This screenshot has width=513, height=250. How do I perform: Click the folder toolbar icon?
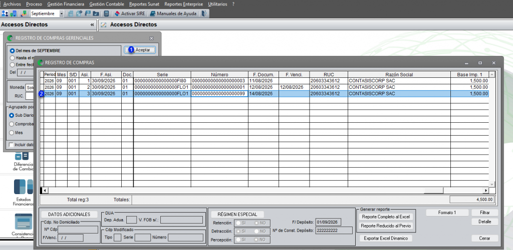coord(96,13)
